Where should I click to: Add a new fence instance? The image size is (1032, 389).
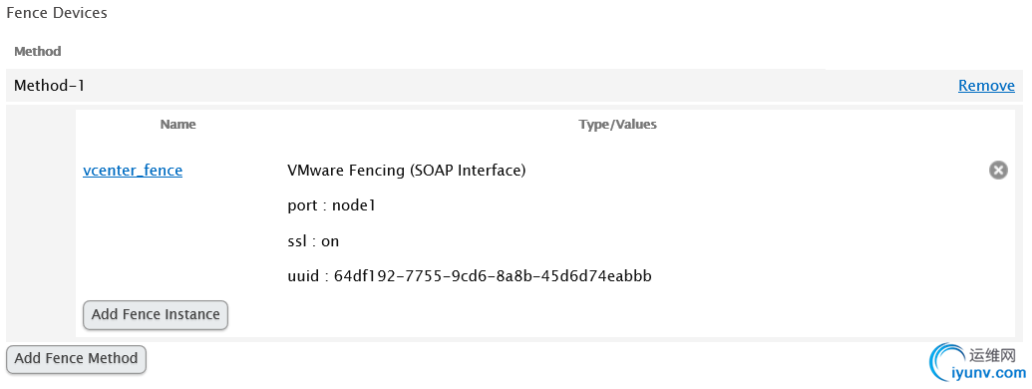tap(156, 314)
